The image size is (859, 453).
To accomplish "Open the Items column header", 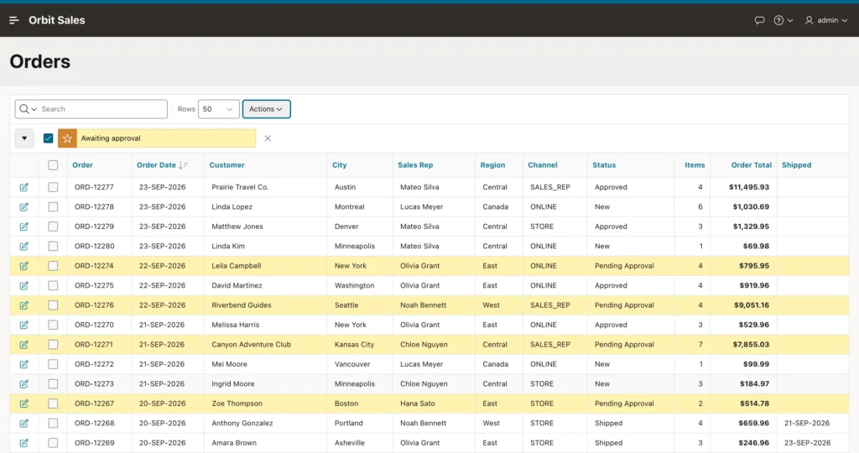I will pyautogui.click(x=695, y=165).
